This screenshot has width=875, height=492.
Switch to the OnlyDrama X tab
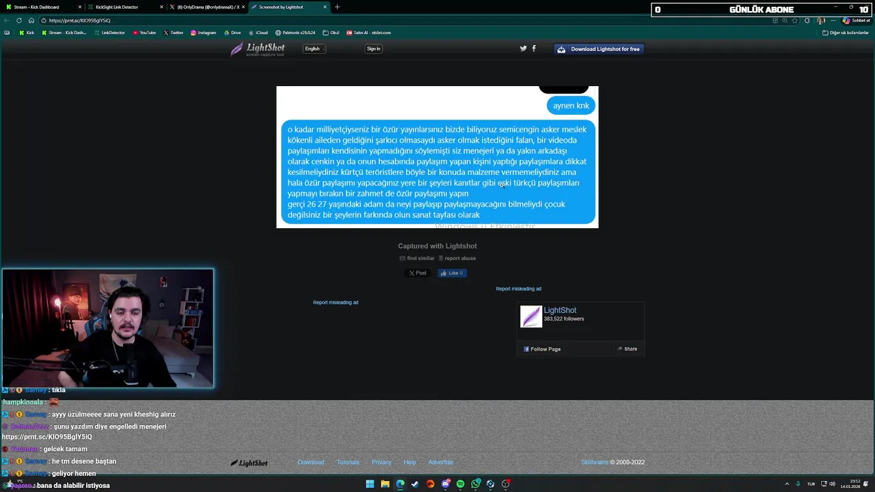point(207,7)
